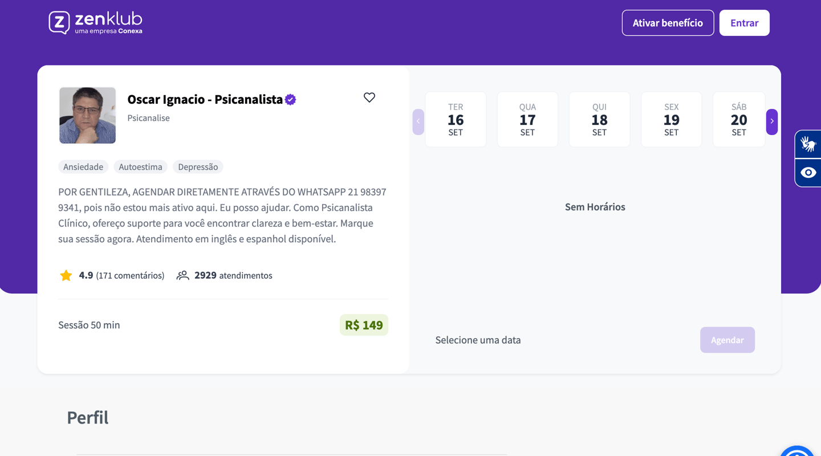Choose the SEX 19 SET date card
The width and height of the screenshot is (821, 456).
click(x=671, y=120)
